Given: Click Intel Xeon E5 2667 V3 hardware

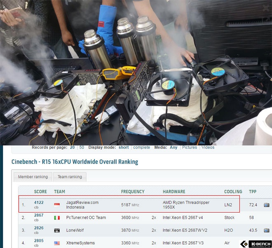Looking at the screenshot, I should 183,243.
